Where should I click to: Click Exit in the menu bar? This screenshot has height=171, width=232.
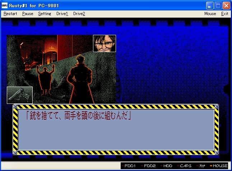click(224, 14)
